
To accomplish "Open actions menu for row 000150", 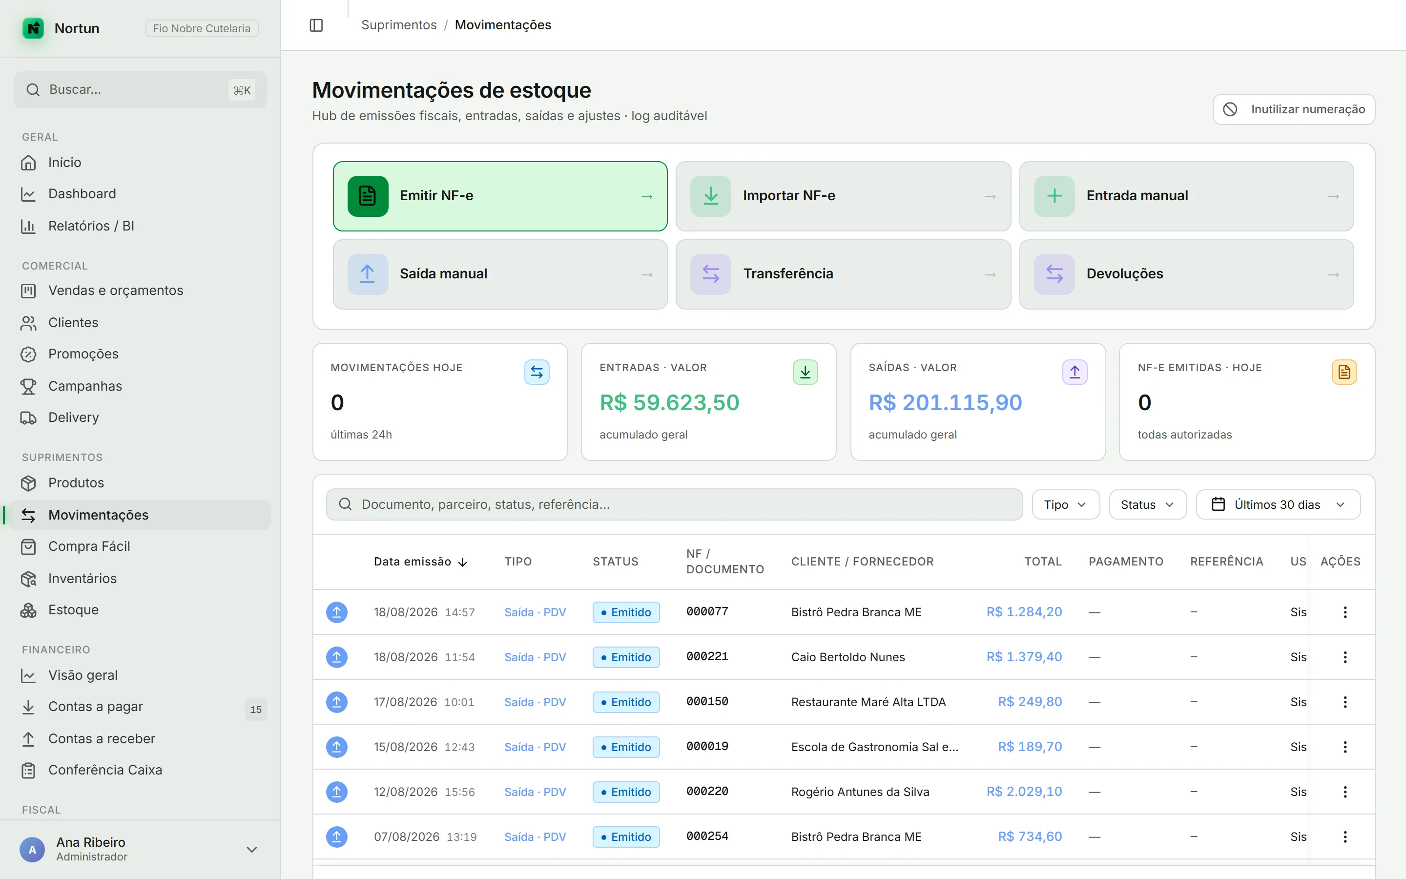I will 1344,702.
